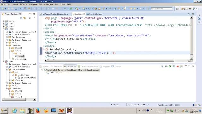Expand web04 Libraries node
This screenshot has width=202, height=114.
[x=10, y=80]
